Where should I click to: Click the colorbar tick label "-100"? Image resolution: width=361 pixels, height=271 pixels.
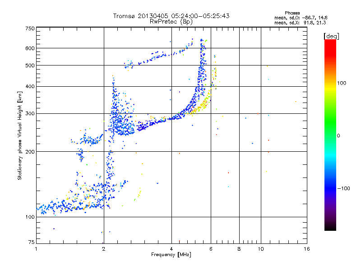point(343,188)
